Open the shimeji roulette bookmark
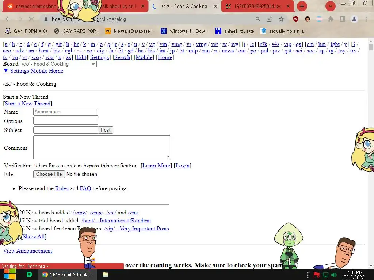The width and height of the screenshot is (374, 280). click(x=235, y=31)
